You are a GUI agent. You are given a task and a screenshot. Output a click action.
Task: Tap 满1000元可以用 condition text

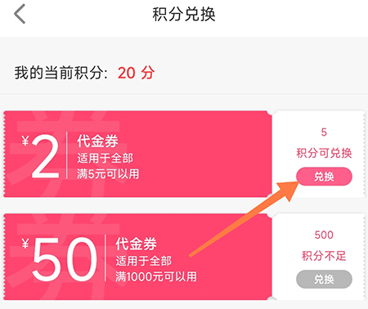point(156,276)
